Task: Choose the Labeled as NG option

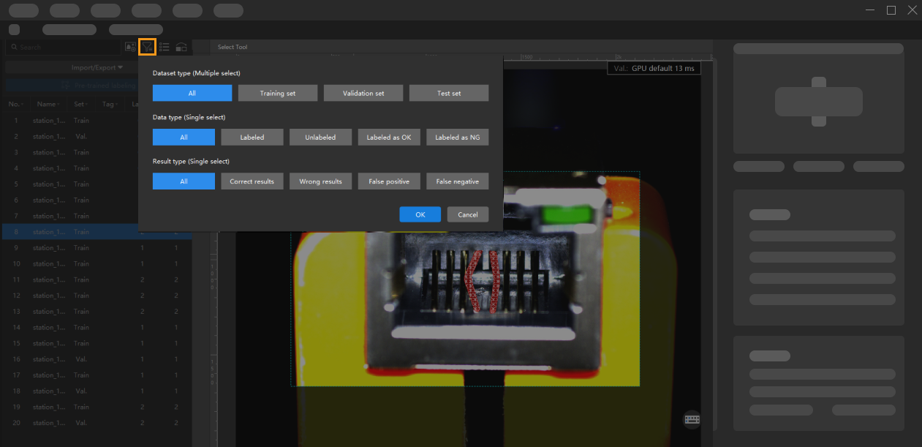Action: tap(458, 137)
